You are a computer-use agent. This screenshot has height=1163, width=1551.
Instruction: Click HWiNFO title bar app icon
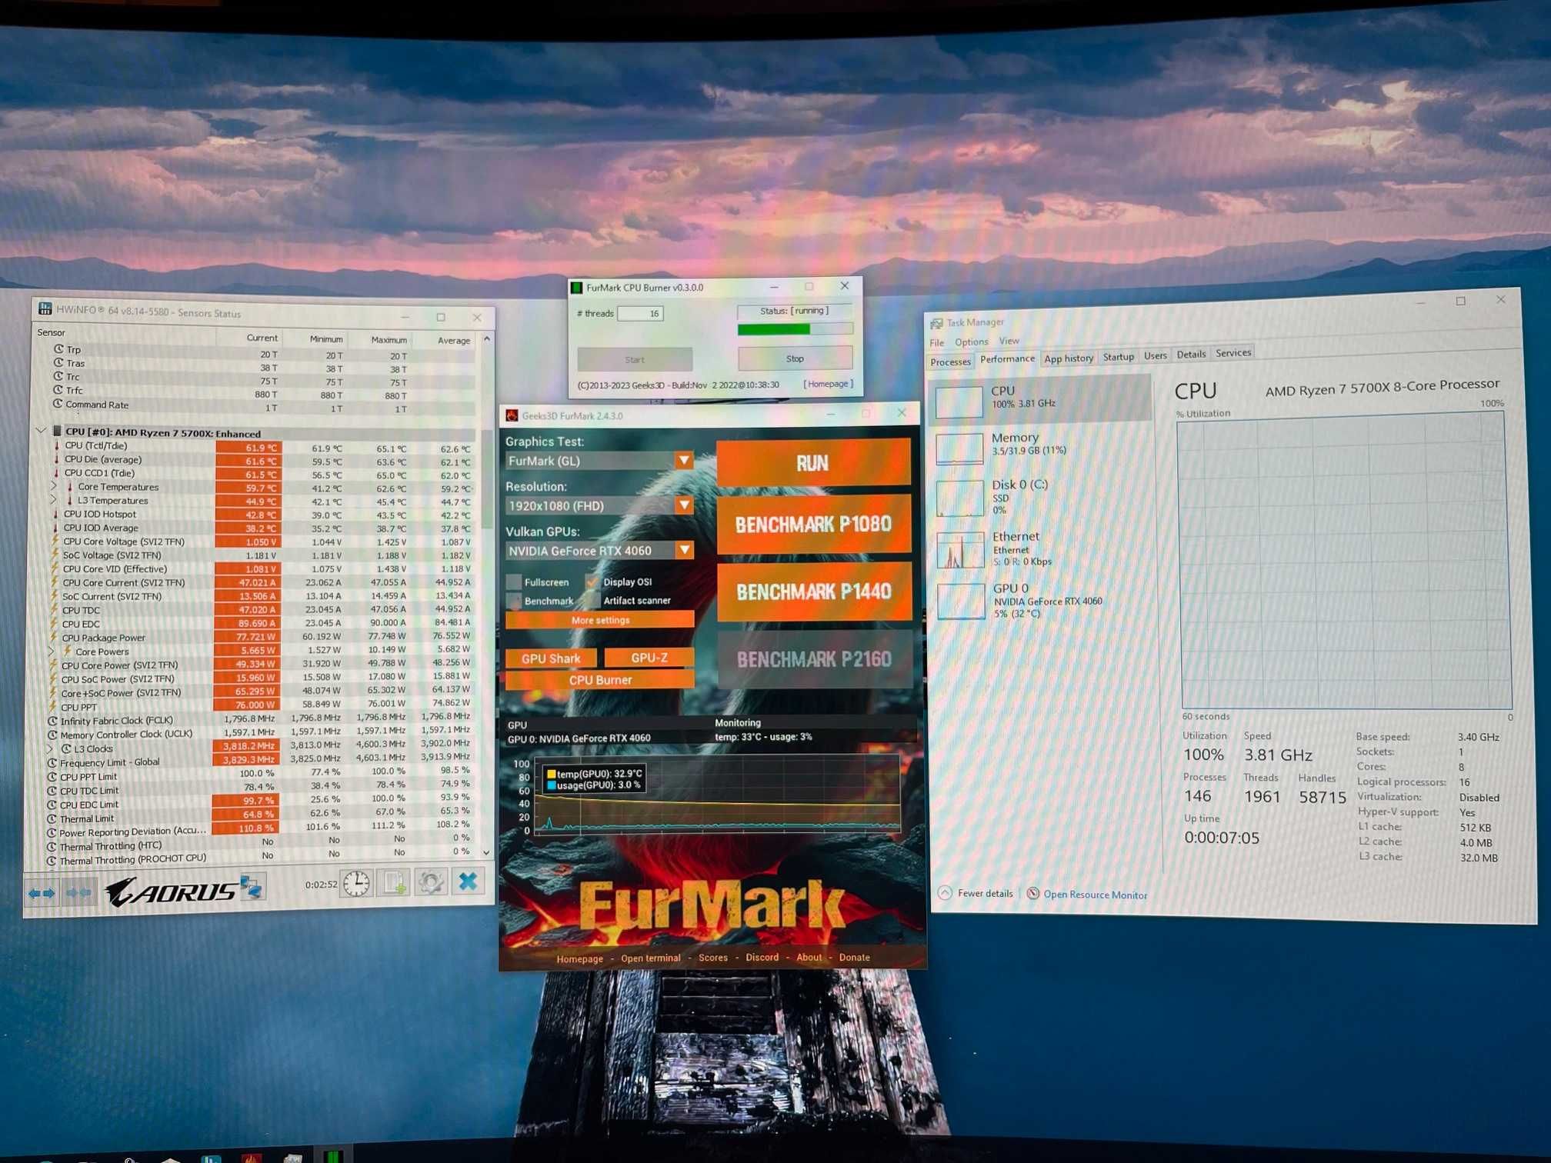coord(45,308)
